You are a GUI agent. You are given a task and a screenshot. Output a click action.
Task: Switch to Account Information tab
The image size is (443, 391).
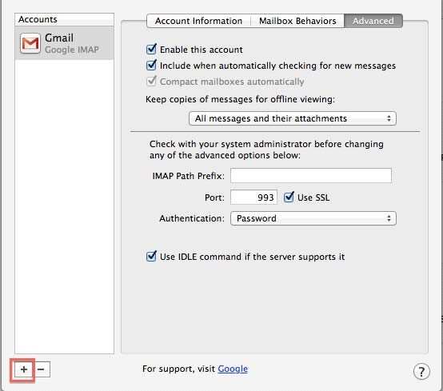pos(198,21)
